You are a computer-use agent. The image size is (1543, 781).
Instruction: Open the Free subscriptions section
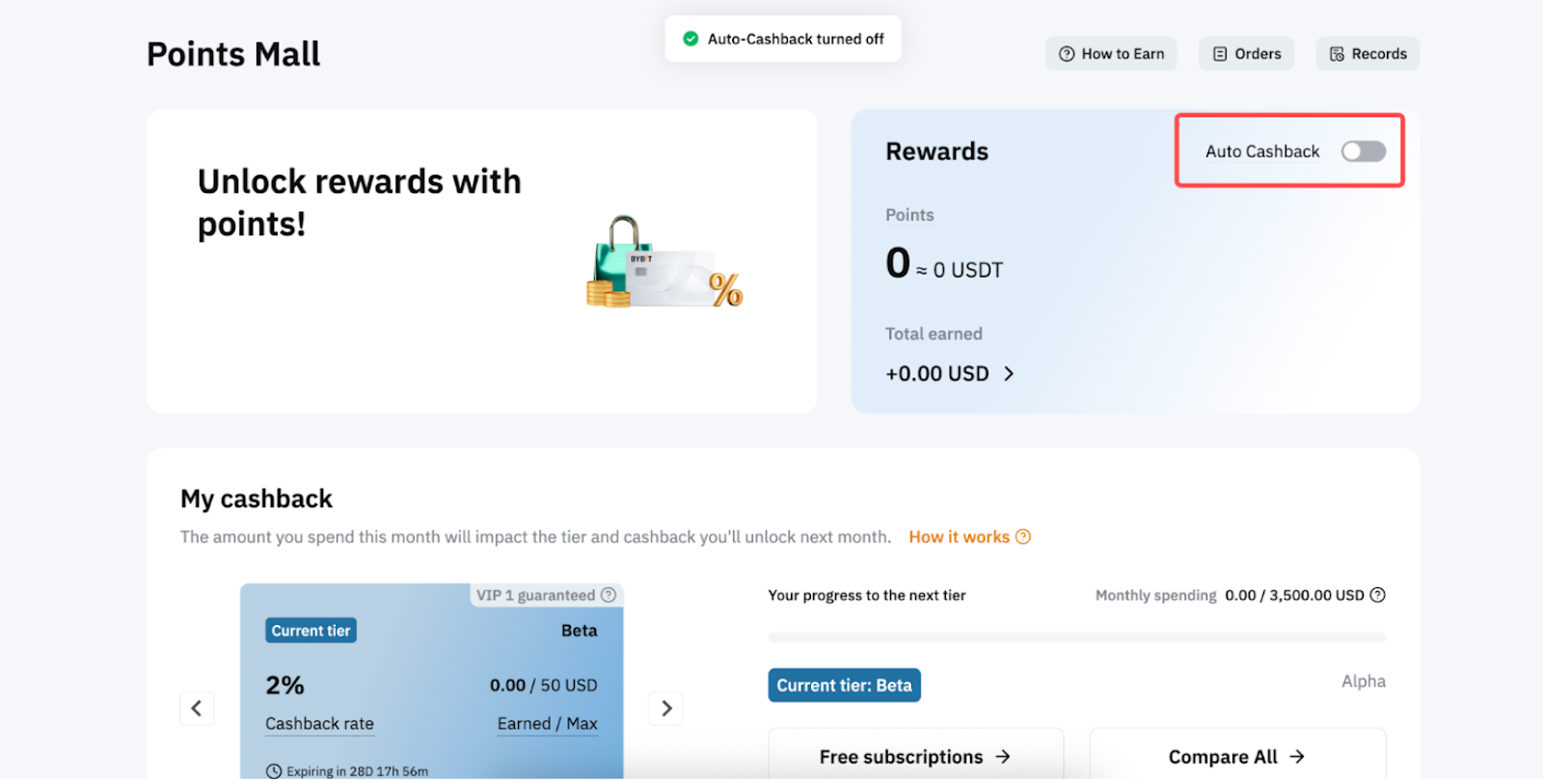click(x=915, y=757)
